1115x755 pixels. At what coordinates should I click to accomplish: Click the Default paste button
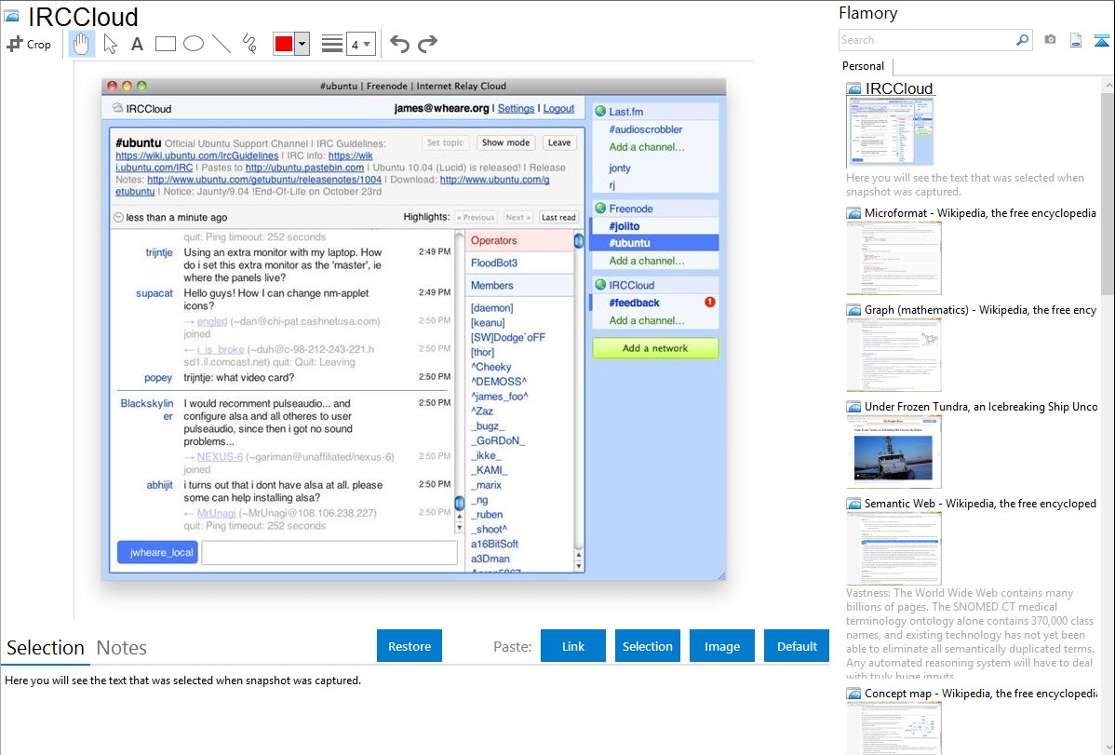pos(797,646)
